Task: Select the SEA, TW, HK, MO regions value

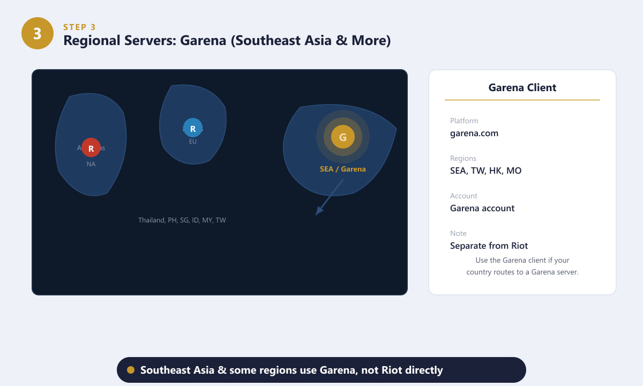Action: 486,170
